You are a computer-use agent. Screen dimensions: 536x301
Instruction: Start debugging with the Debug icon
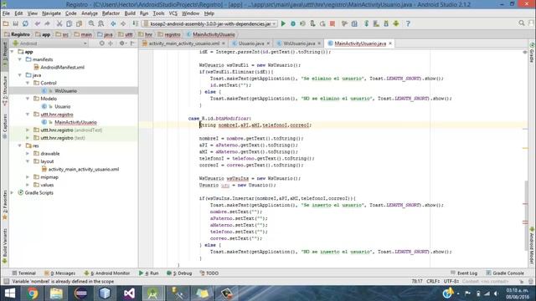pyautogui.click(x=293, y=23)
